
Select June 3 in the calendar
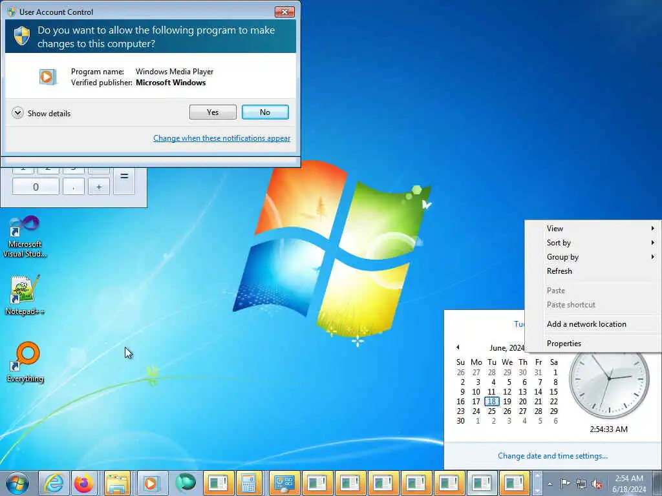478,382
